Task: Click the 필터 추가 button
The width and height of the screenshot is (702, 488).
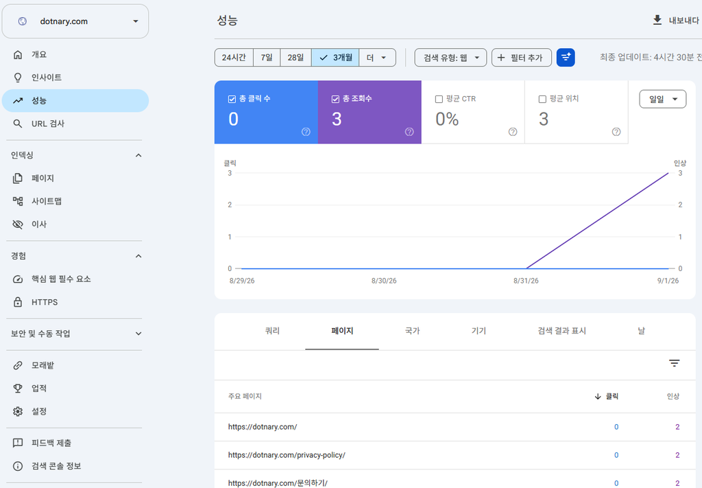Action: 522,58
